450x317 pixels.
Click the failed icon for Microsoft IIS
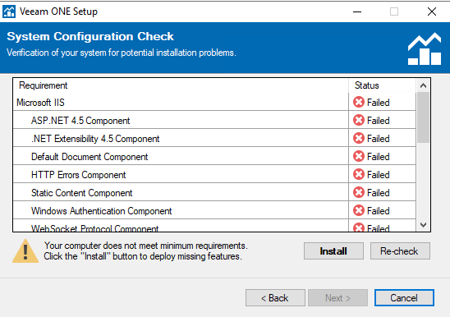pos(359,102)
